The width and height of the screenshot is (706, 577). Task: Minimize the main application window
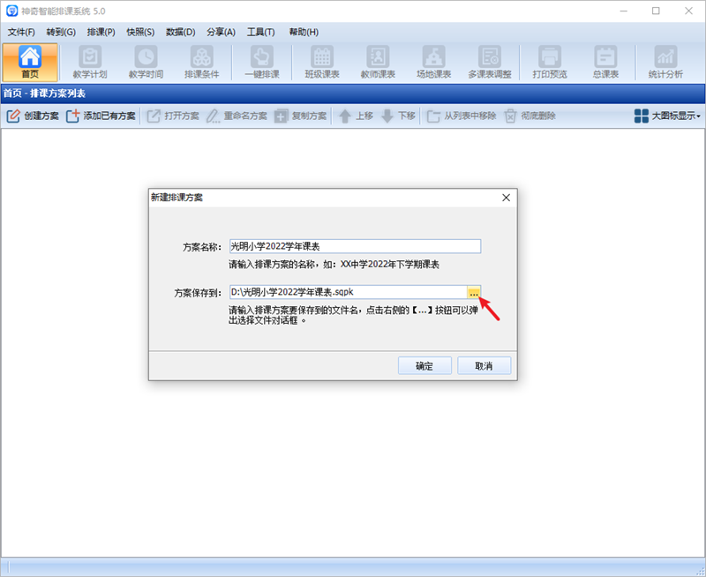(x=624, y=11)
